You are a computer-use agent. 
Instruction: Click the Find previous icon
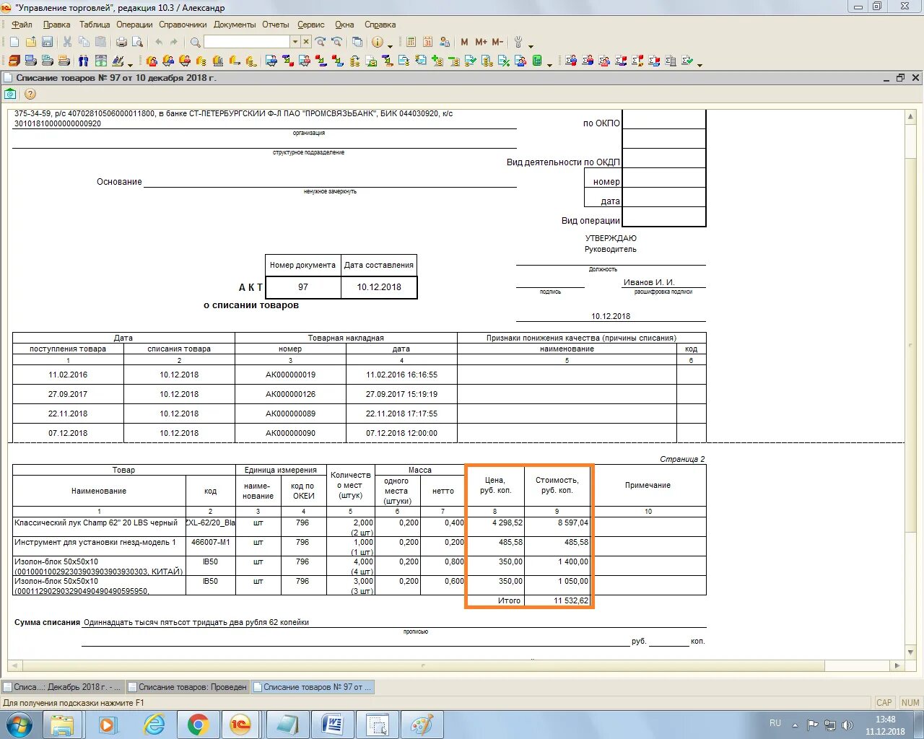[336, 42]
